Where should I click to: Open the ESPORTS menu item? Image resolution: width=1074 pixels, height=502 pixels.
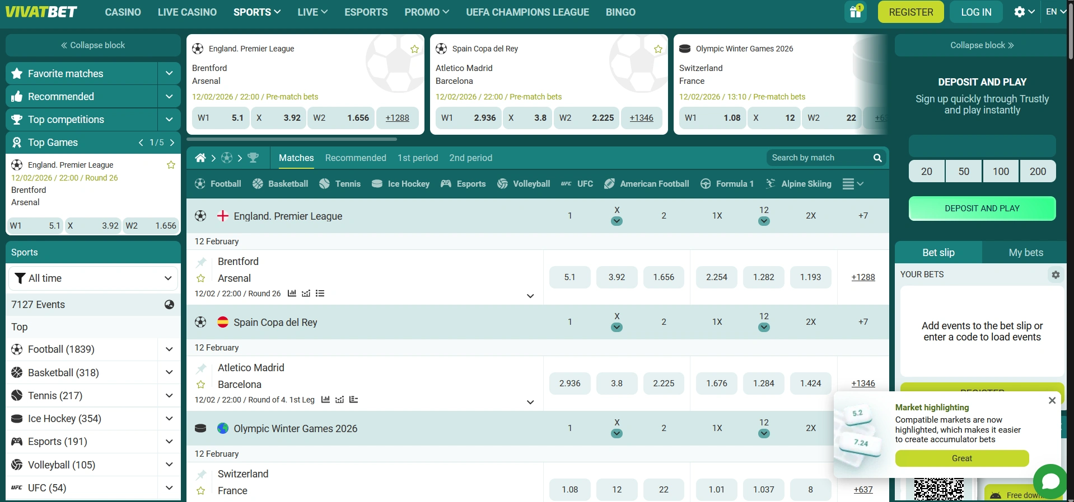pos(366,12)
